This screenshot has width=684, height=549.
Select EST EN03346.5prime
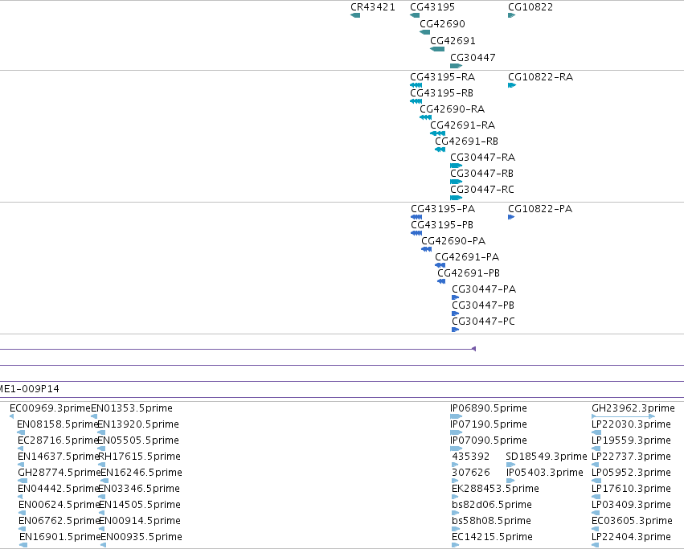tap(101, 497)
